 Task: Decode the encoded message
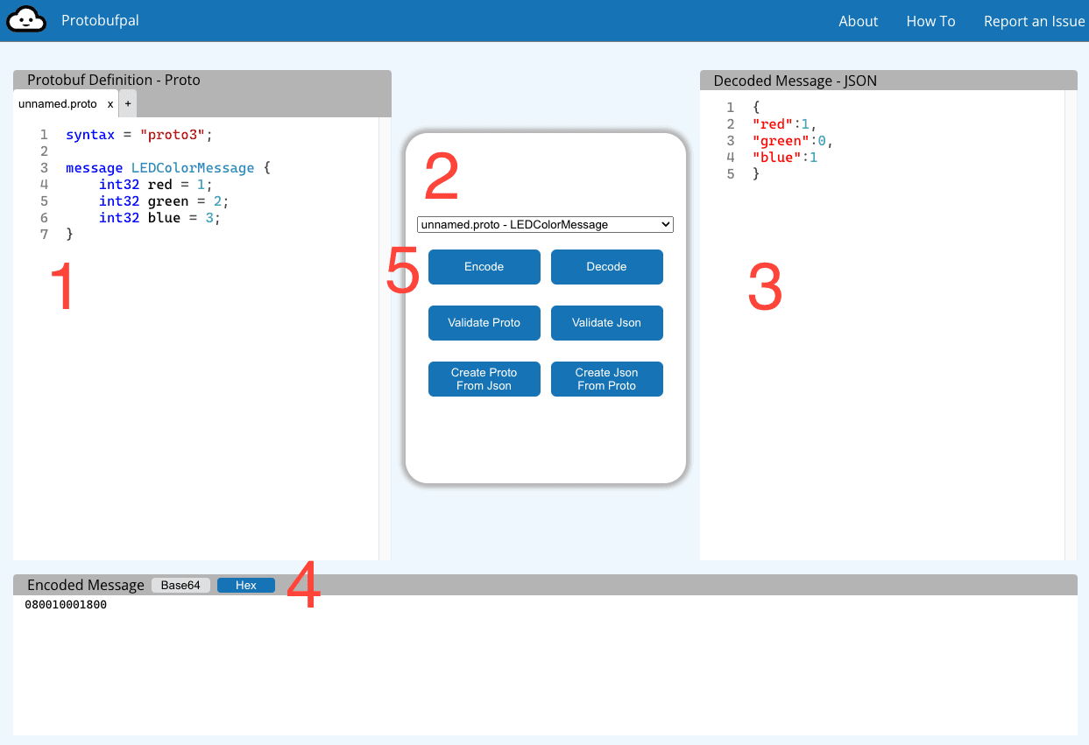tap(606, 267)
